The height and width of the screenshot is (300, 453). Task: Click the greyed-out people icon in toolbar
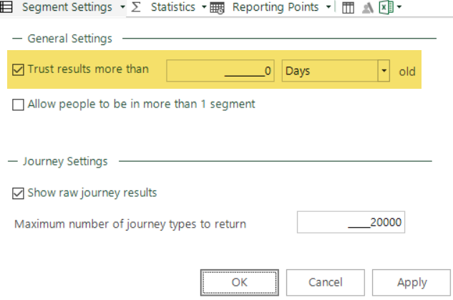368,8
